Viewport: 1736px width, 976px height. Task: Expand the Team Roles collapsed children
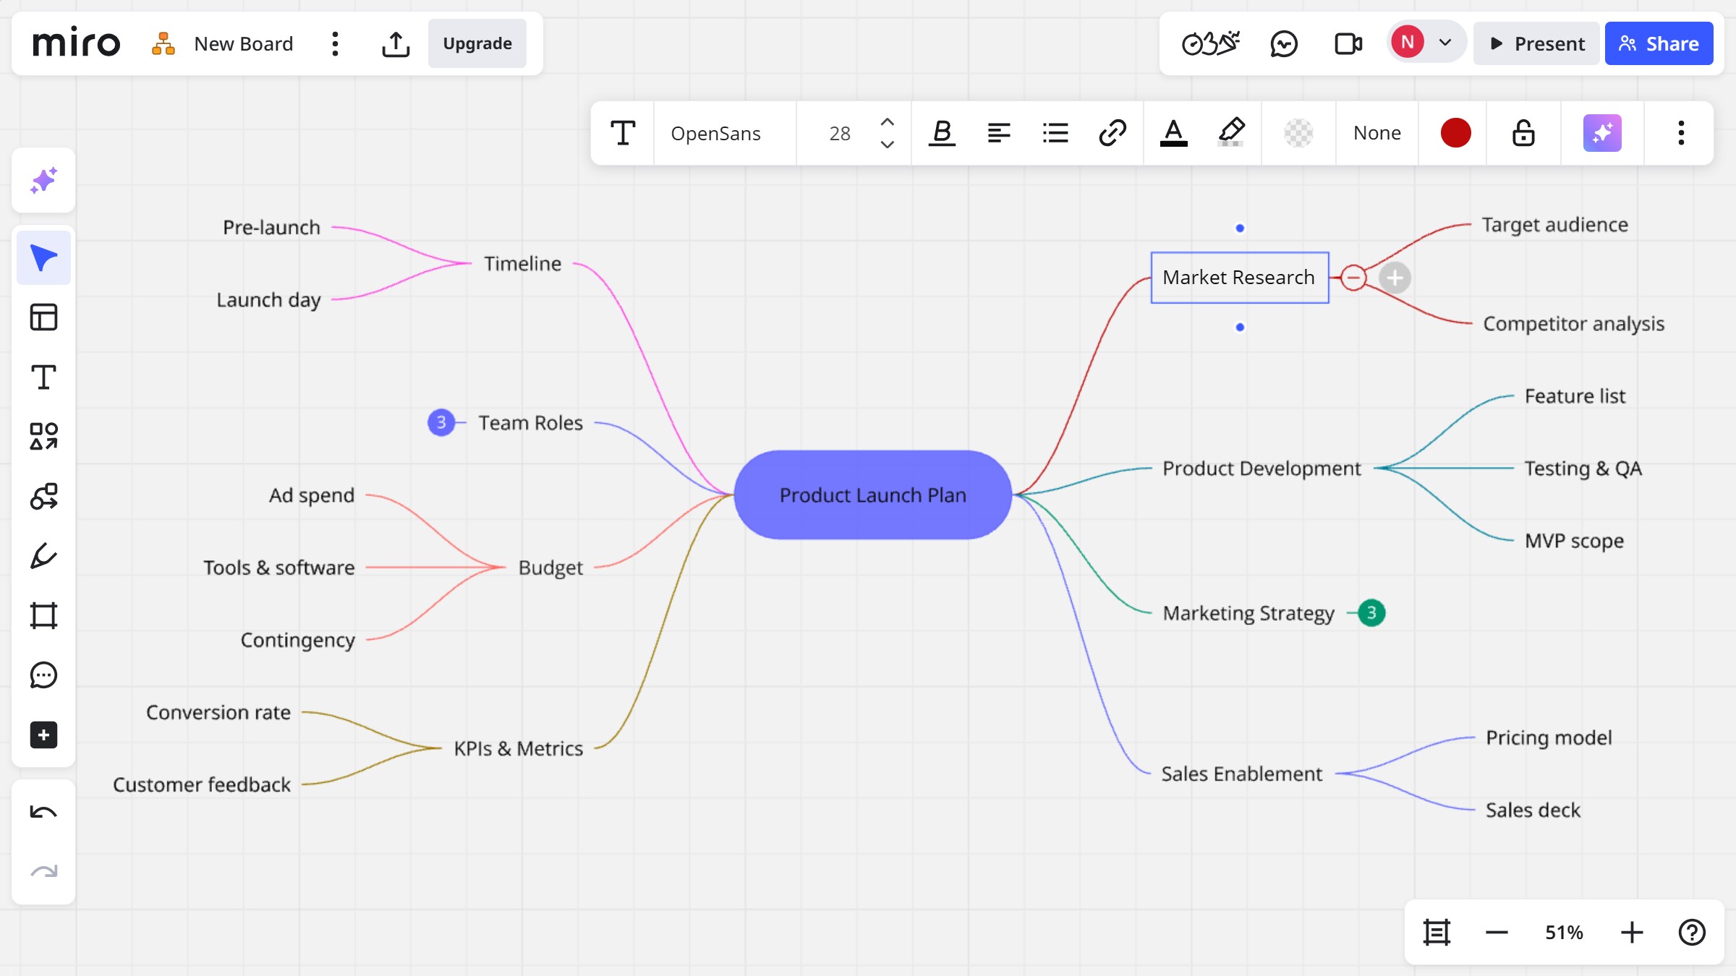pyautogui.click(x=441, y=422)
